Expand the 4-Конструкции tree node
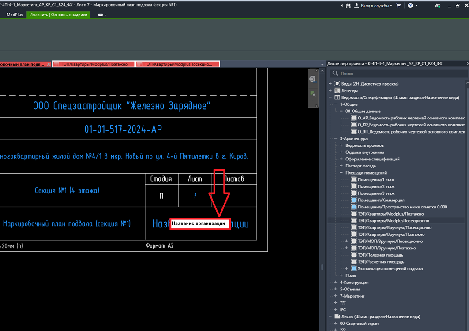The image size is (469, 331). click(336, 283)
